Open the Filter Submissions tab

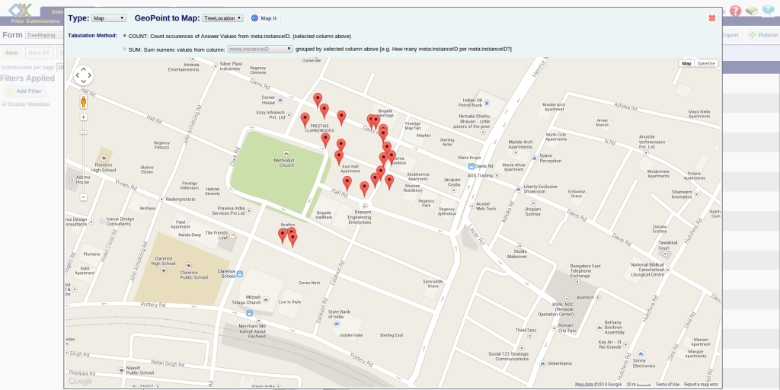click(35, 21)
